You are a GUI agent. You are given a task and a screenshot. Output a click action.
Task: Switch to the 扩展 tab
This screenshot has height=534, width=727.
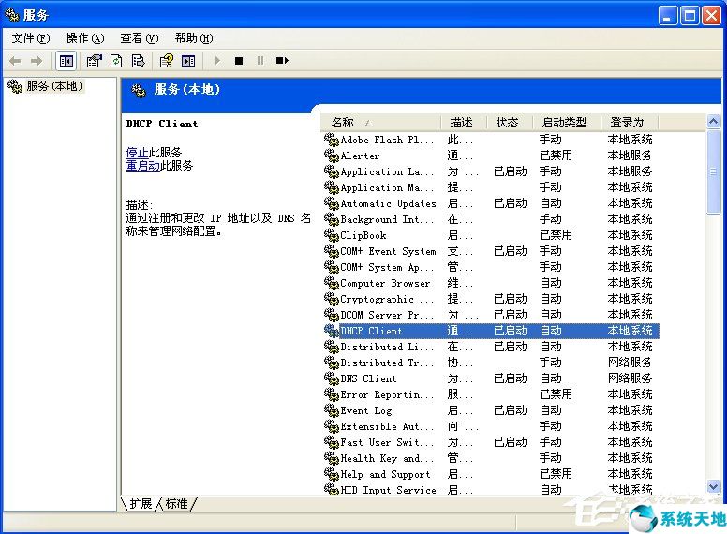(x=141, y=504)
